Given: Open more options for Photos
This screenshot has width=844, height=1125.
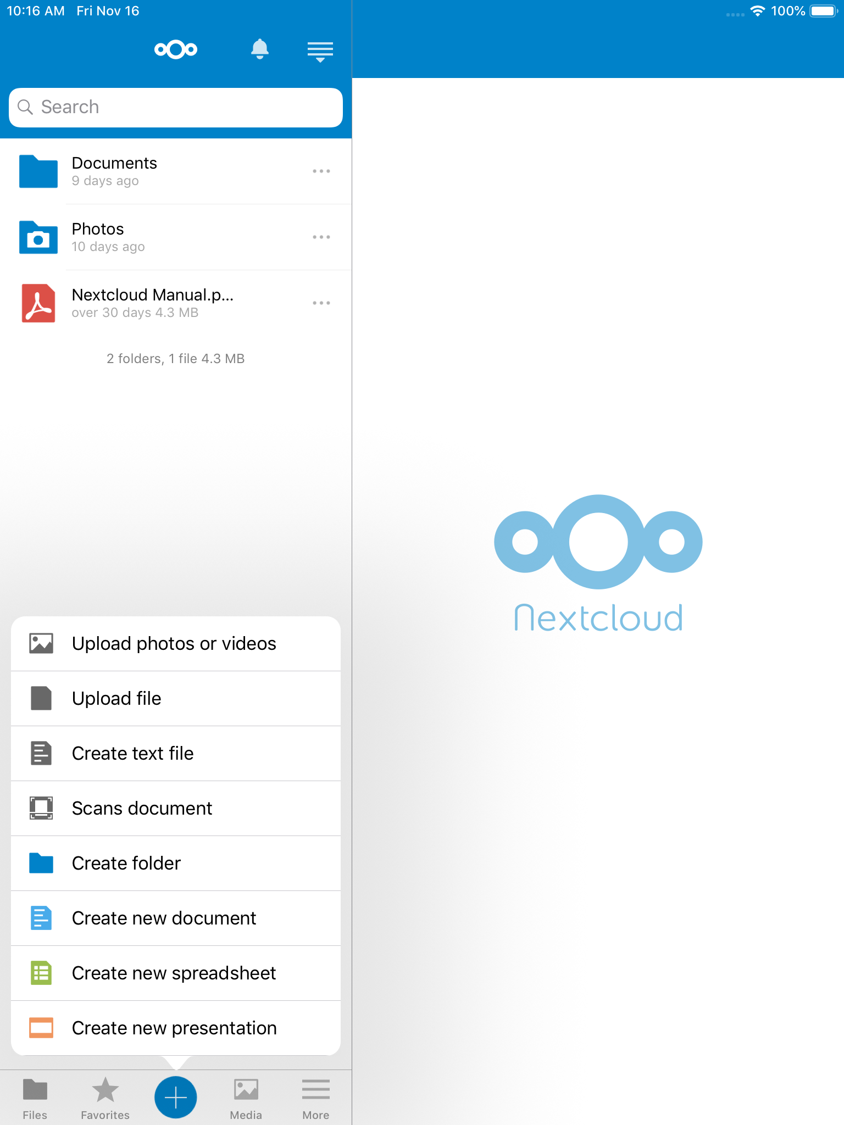Looking at the screenshot, I should point(321,237).
